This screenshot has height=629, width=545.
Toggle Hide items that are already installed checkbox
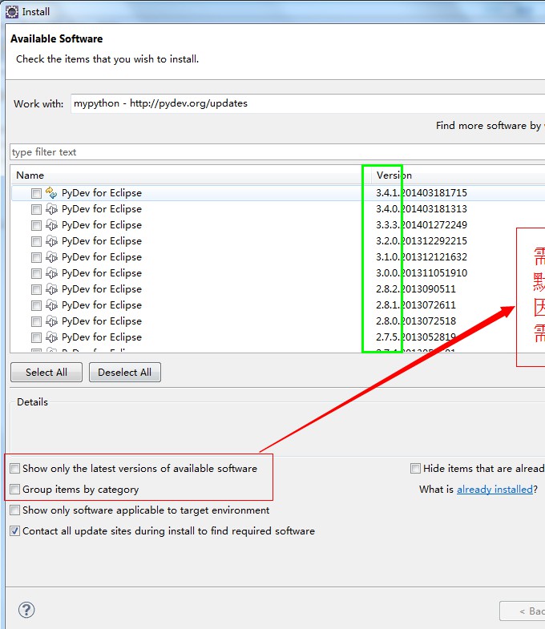415,468
